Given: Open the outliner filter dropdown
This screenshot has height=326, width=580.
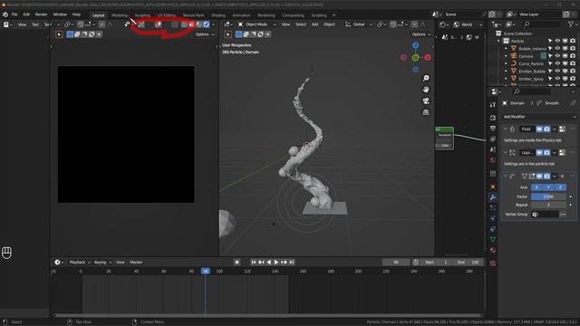Looking at the screenshot, I should click(x=572, y=24).
